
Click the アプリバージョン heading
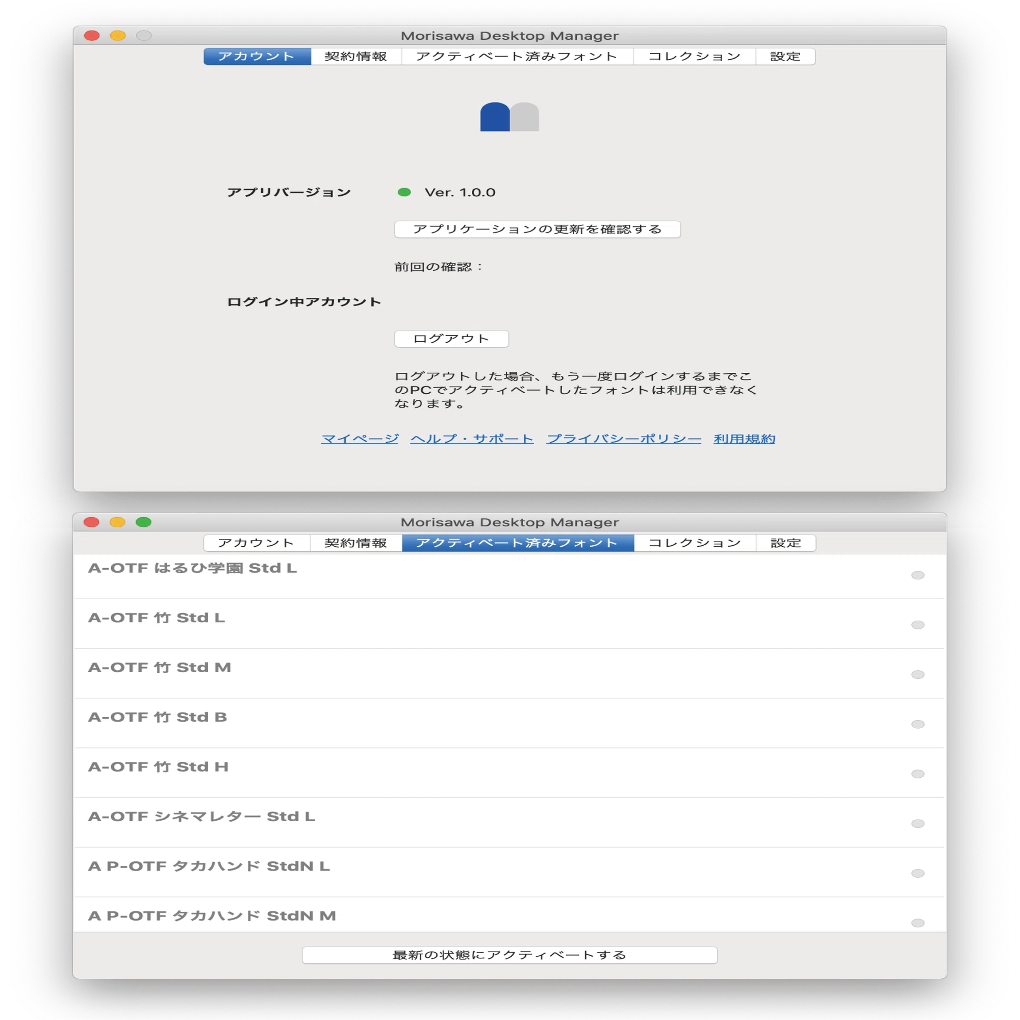pos(289,192)
